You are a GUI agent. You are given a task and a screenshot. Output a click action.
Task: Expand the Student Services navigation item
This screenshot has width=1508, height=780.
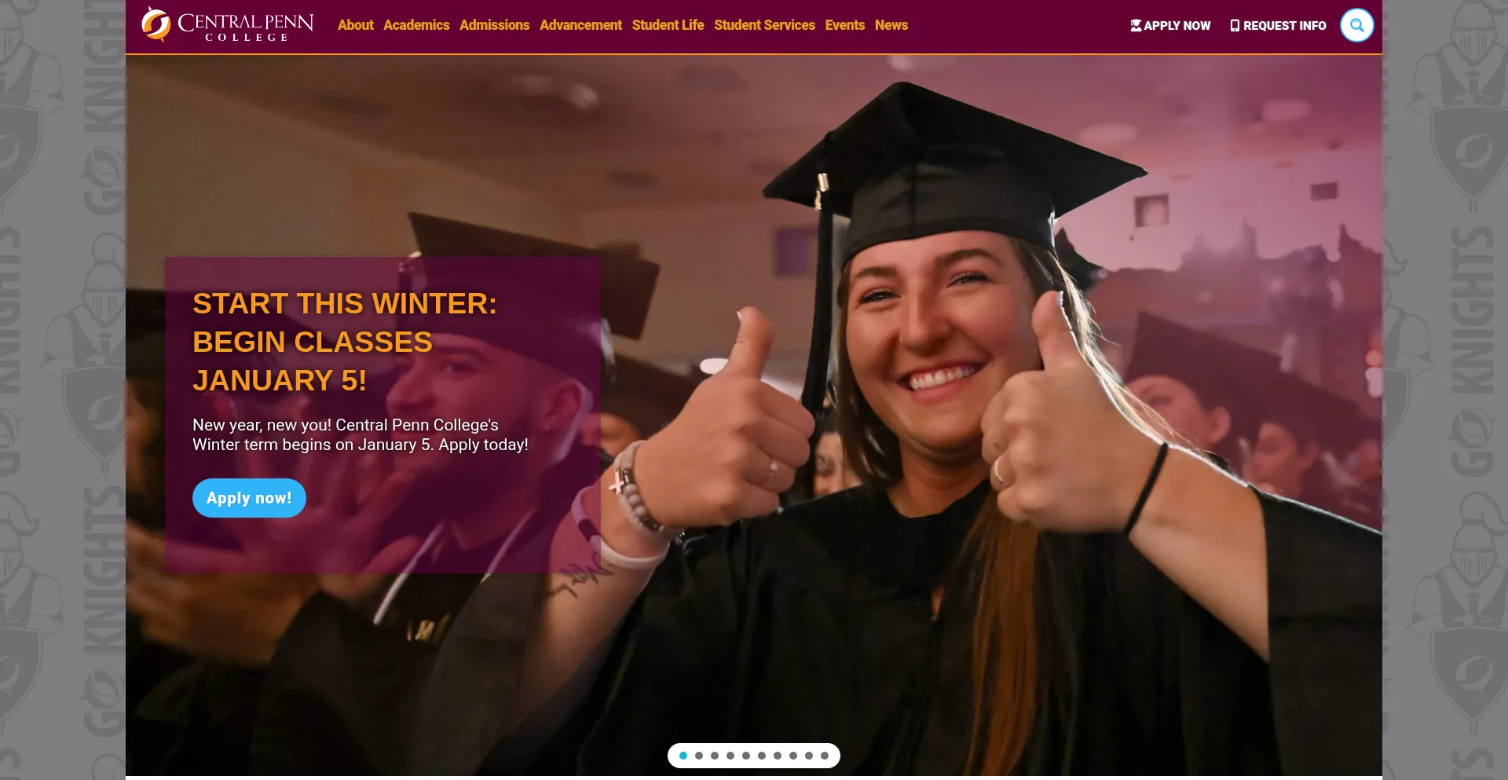pos(764,25)
